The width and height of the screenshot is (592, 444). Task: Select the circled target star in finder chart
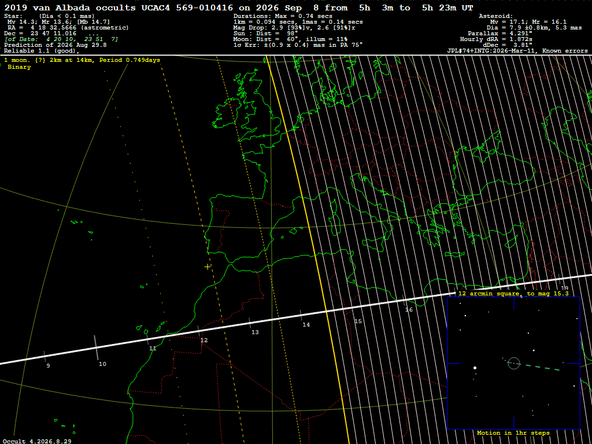(513, 363)
